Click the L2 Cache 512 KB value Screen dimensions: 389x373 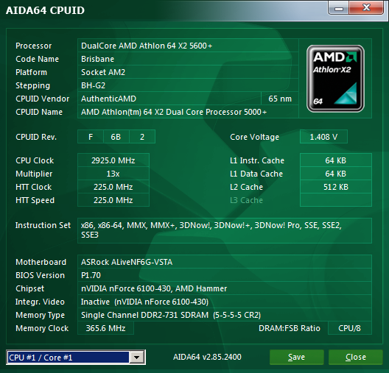[336, 187]
